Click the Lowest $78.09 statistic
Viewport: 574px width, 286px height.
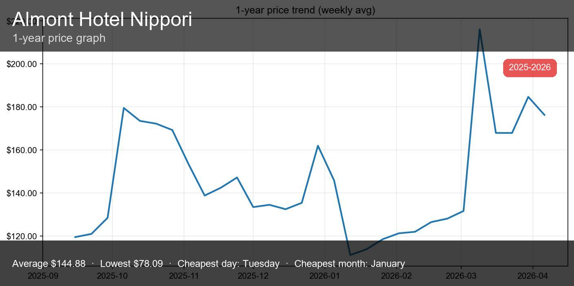(x=131, y=264)
